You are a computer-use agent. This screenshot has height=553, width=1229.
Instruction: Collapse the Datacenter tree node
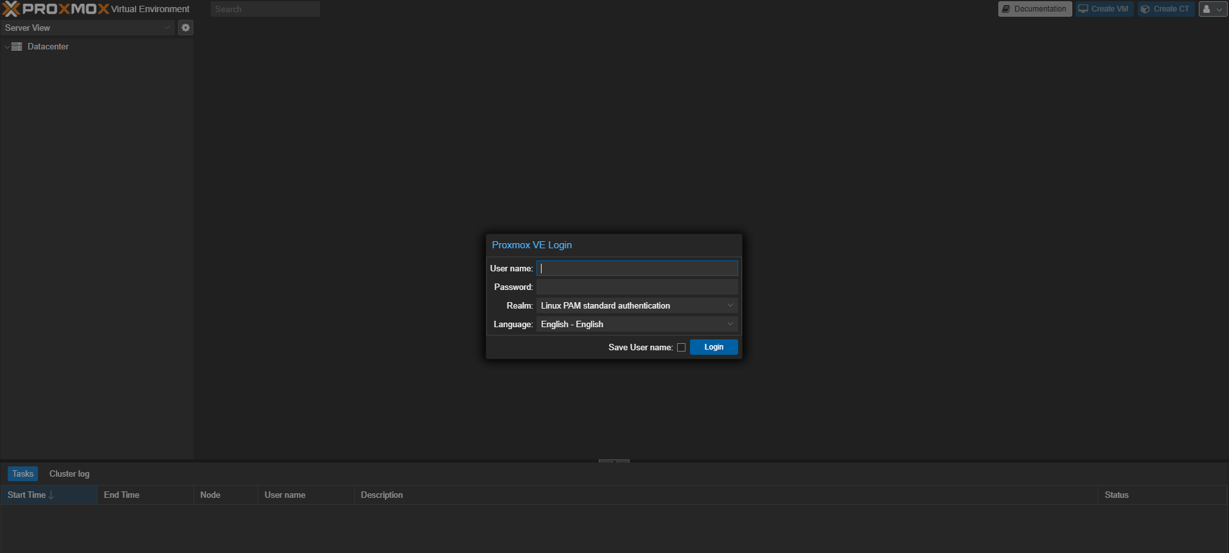tap(7, 47)
